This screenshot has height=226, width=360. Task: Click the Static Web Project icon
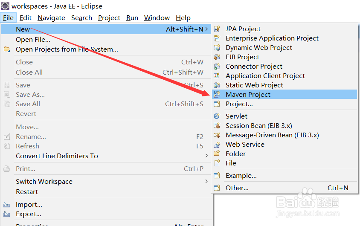[217, 85]
